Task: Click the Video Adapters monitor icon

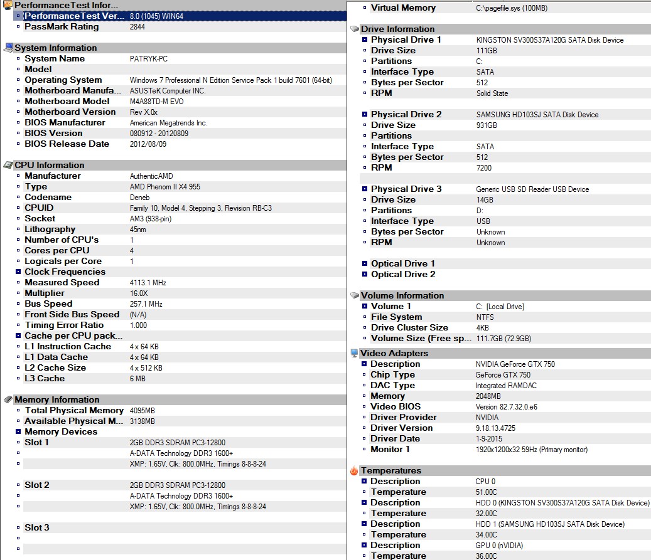Action: (x=354, y=353)
